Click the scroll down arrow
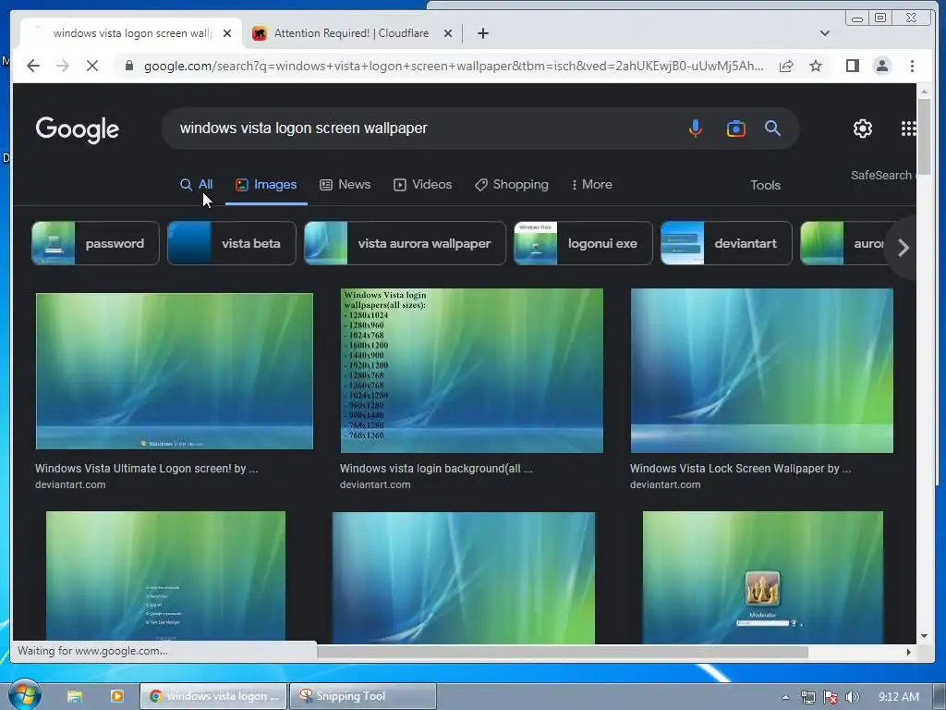 pos(924,636)
